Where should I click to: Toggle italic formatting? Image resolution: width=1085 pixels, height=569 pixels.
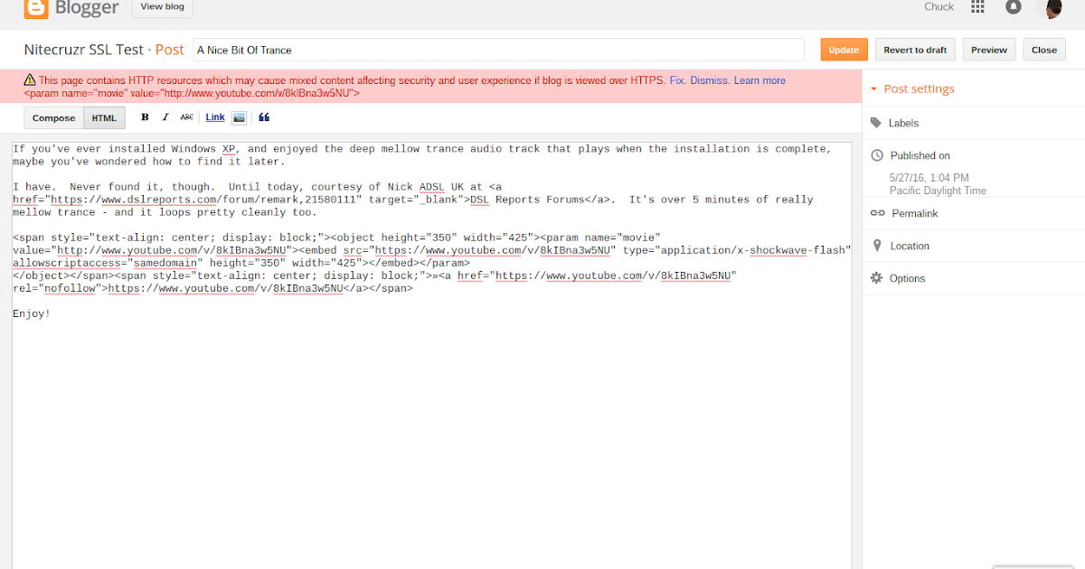pos(165,117)
